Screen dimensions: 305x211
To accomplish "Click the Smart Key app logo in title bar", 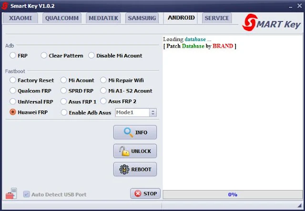I will 5,6.
